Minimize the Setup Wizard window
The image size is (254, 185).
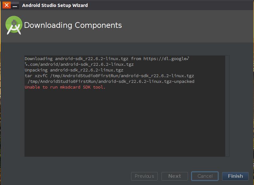[x=15, y=5]
